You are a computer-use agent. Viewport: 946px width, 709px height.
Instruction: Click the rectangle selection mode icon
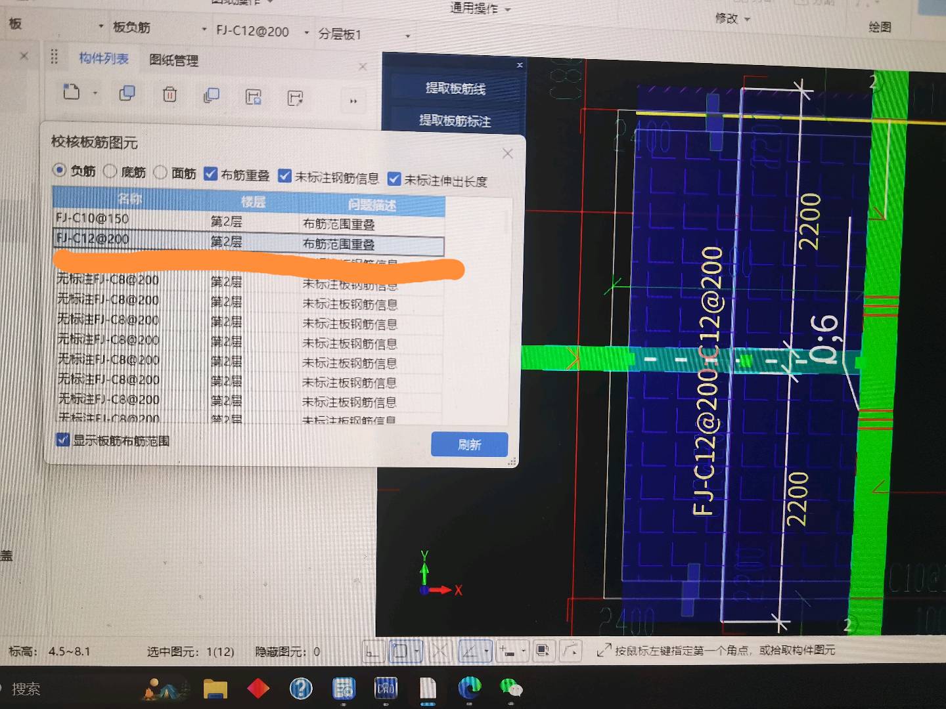[399, 651]
